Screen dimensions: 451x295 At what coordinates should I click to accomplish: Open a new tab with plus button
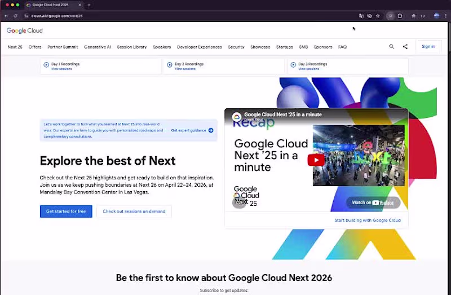[x=89, y=5]
